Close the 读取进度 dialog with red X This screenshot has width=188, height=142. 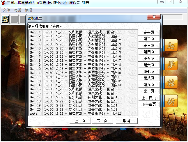tap(154, 17)
